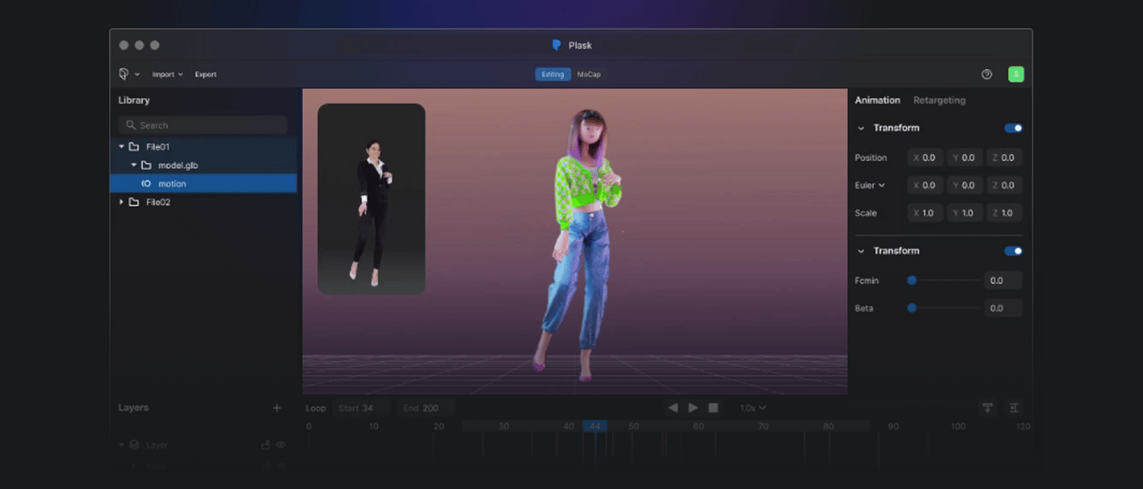
Task: Click the reference video thumbnail in viewport
Action: click(372, 199)
